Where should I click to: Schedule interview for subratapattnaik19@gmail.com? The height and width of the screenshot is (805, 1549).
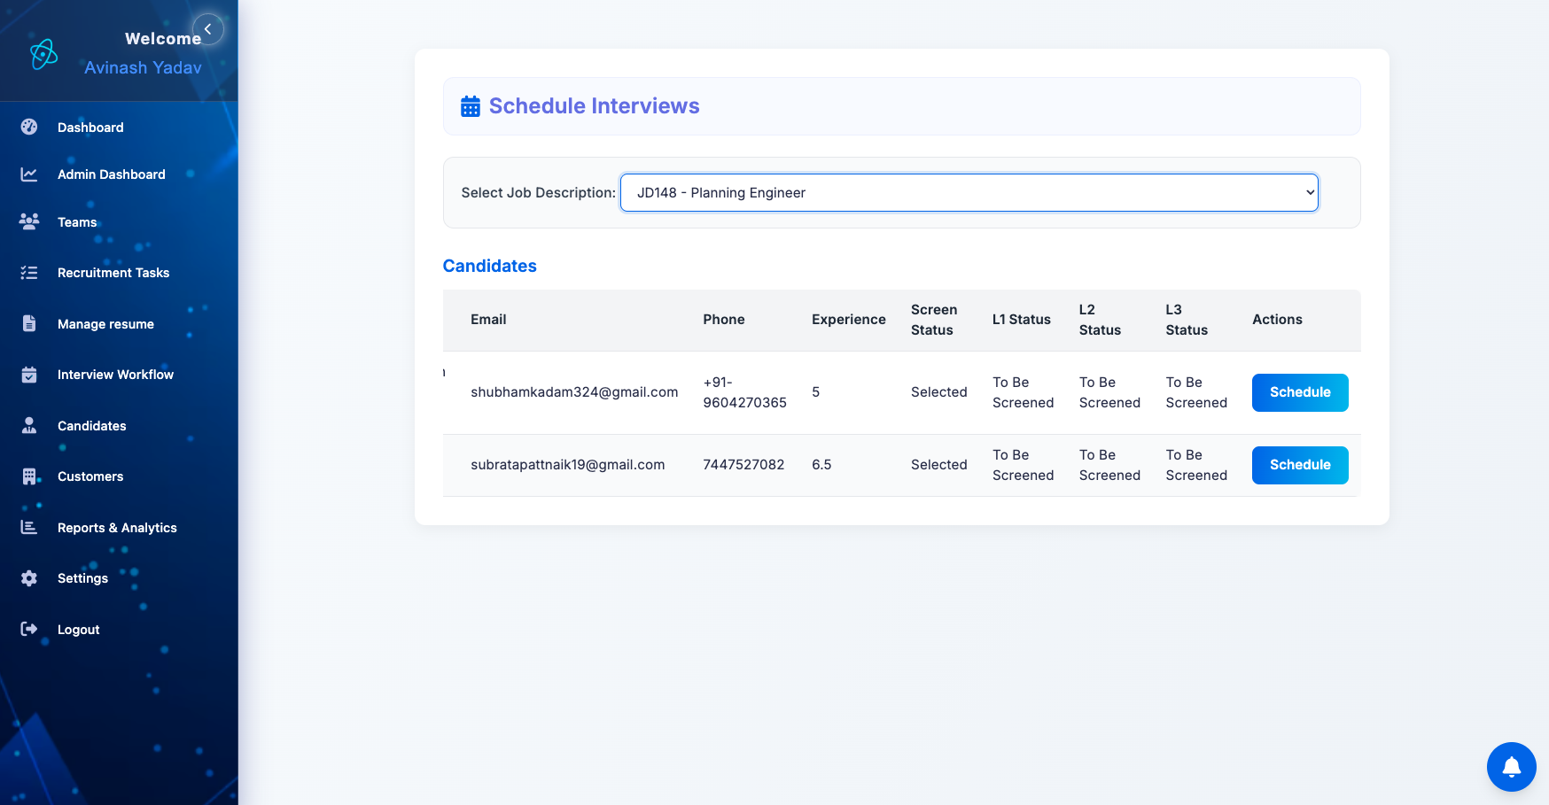pos(1299,465)
